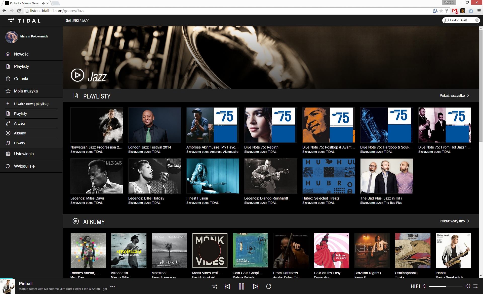Open Blue Note 75: Hardbop & Soul playlist

[387, 125]
